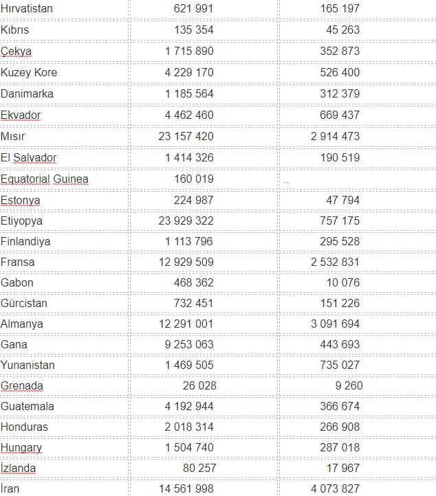Select the underlined Hungary label

(21, 447)
